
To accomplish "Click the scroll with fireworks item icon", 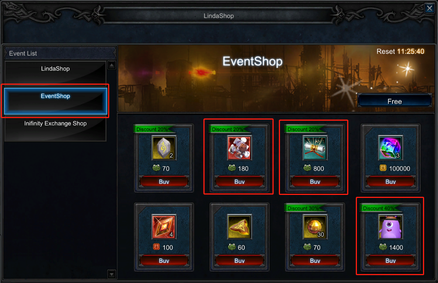I will [x=315, y=148].
